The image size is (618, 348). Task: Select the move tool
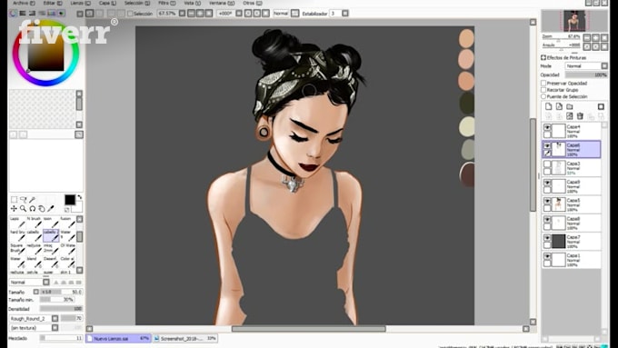pyautogui.click(x=14, y=208)
